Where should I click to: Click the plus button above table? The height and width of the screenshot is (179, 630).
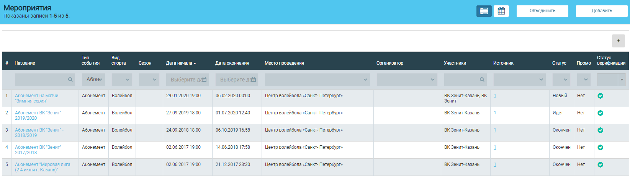[x=618, y=41]
